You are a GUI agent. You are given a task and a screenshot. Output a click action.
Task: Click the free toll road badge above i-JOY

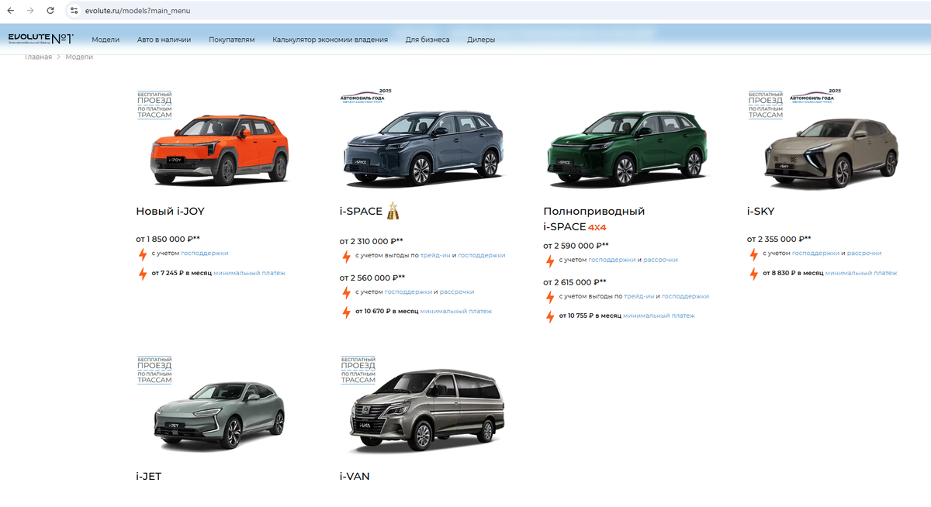154,104
